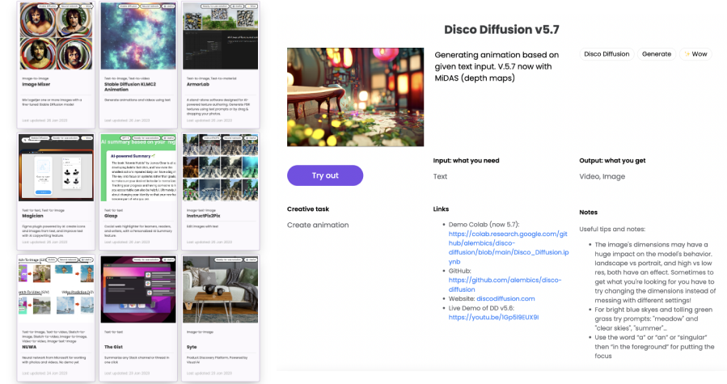Click the Creative task heading
Screen dimensions: 727x384
pyautogui.click(x=308, y=209)
